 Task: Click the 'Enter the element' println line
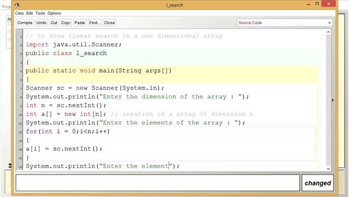coord(102,166)
